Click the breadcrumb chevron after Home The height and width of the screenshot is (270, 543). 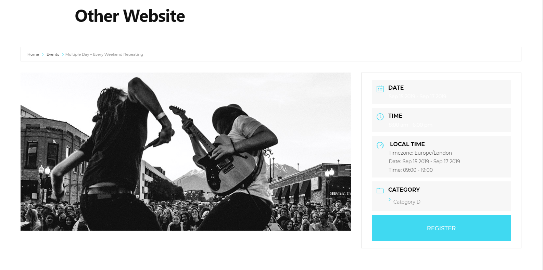click(x=43, y=54)
